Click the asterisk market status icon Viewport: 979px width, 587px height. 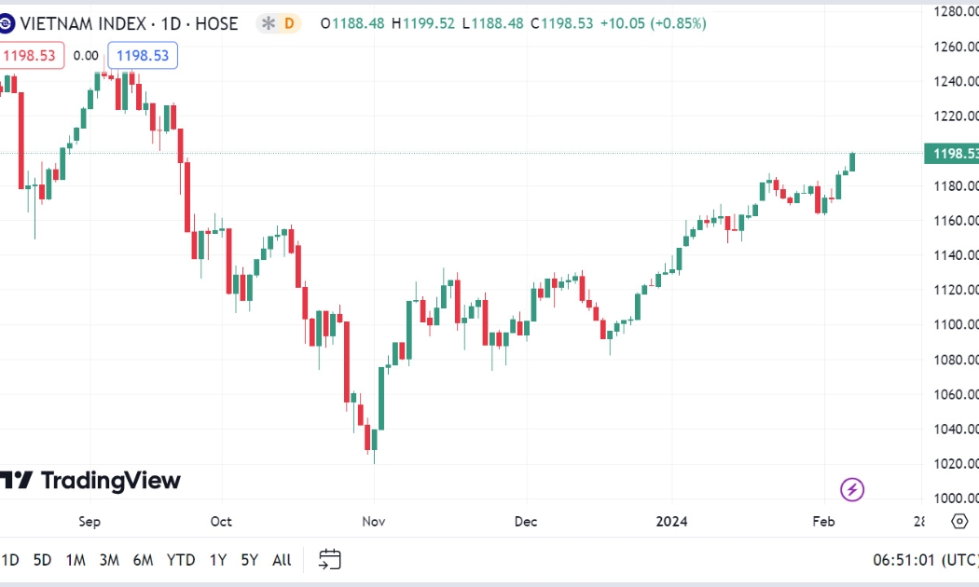click(269, 23)
